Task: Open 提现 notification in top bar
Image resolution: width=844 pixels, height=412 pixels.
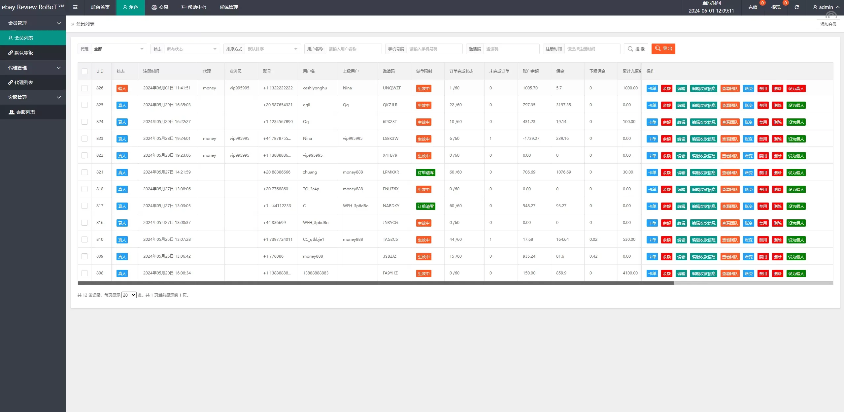Action: (776, 7)
